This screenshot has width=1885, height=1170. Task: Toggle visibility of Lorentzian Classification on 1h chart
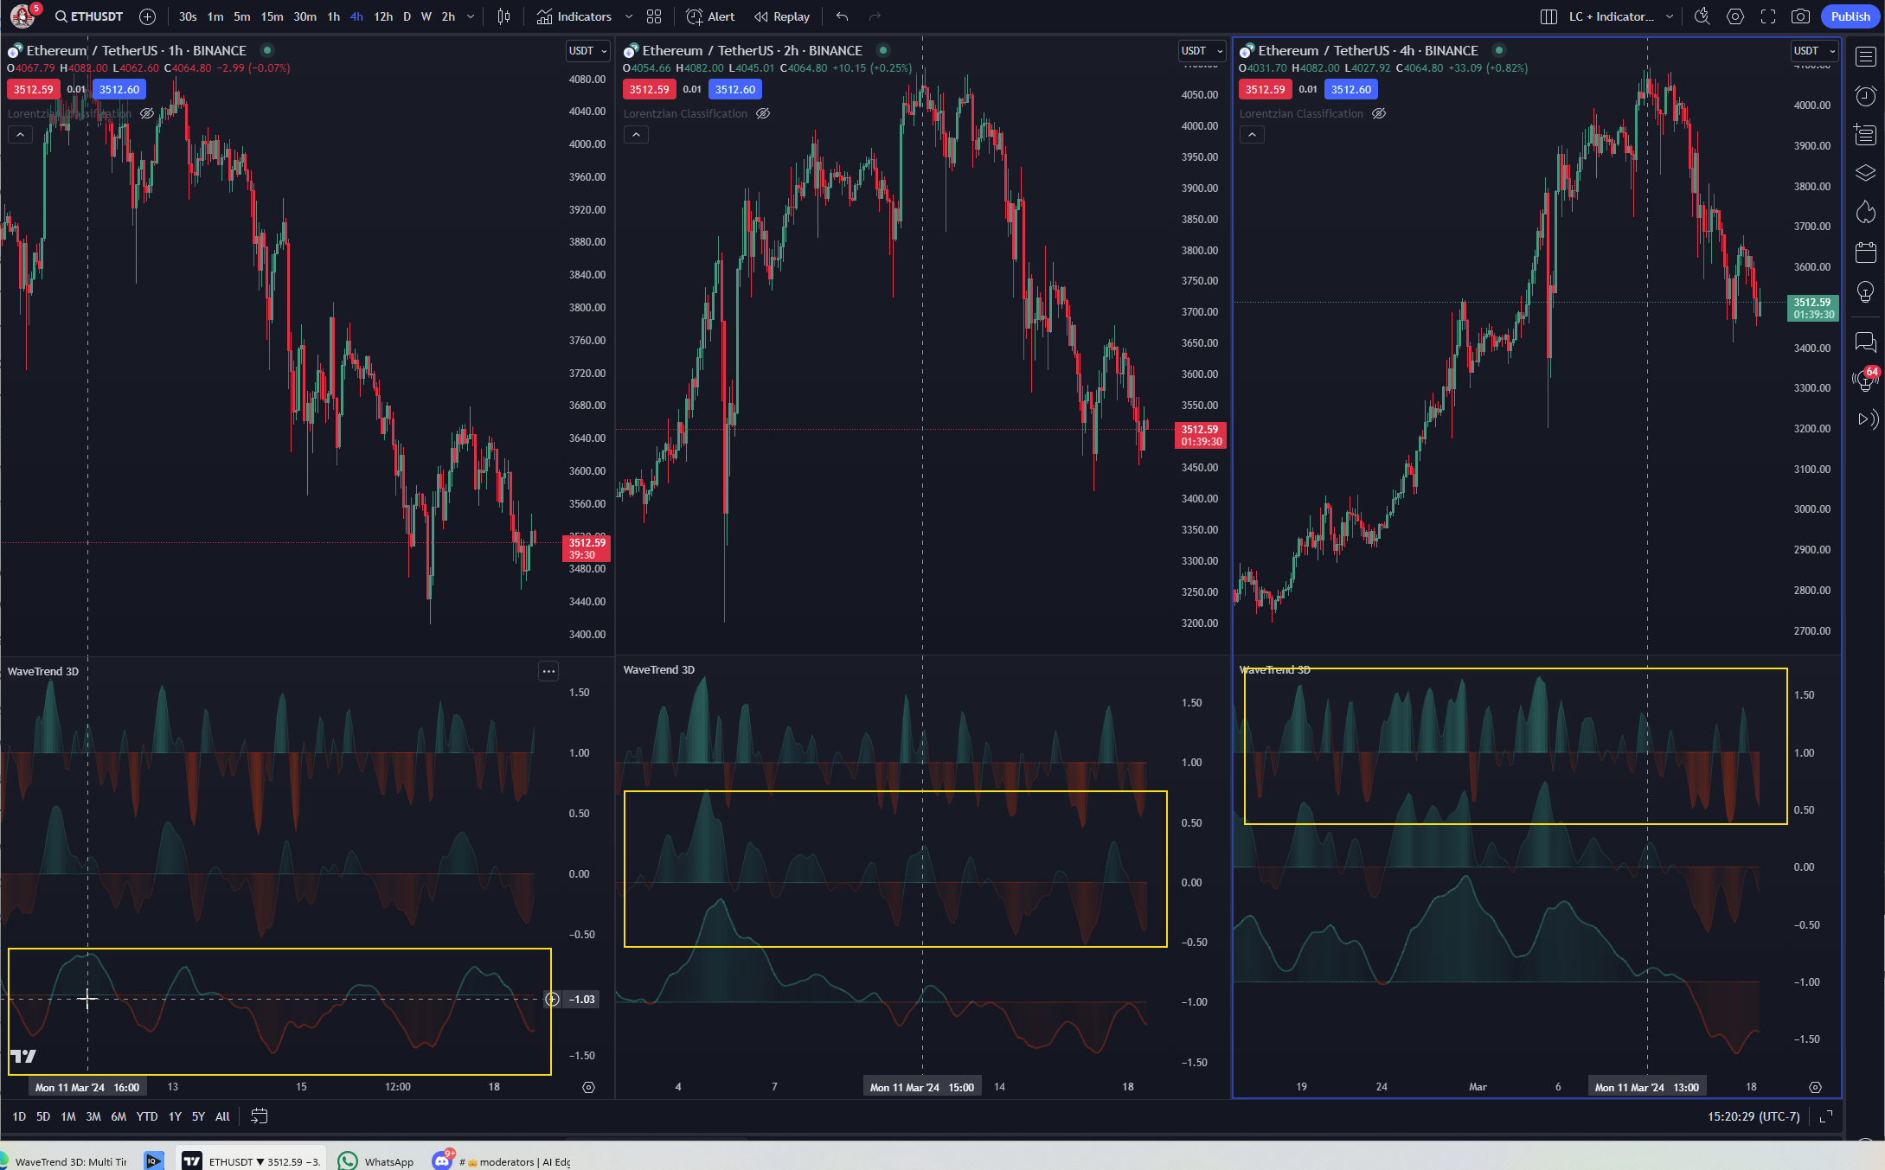[x=147, y=113]
